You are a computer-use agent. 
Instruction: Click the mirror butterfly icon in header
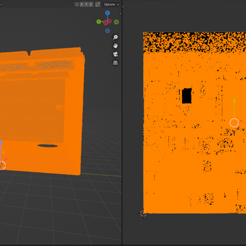[x=76, y=4]
